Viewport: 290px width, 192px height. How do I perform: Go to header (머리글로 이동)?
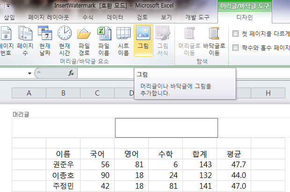pyautogui.click(x=189, y=41)
